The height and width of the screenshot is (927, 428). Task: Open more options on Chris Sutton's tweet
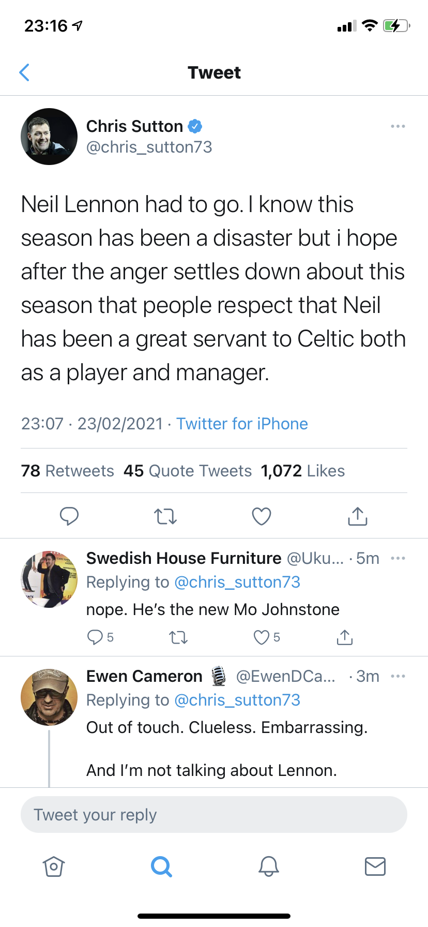pyautogui.click(x=398, y=126)
